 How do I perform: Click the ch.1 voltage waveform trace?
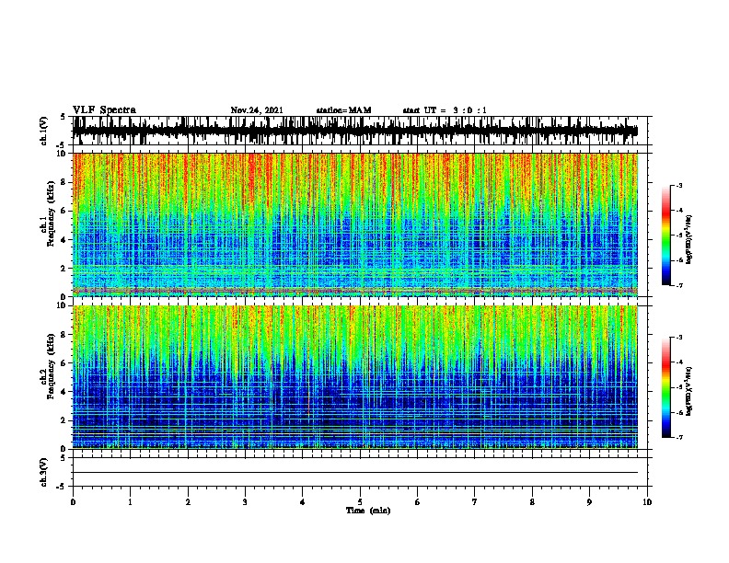pos(355,131)
